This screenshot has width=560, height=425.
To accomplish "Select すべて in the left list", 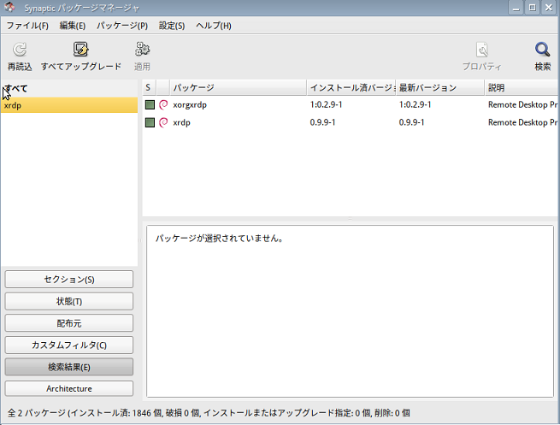I will pyautogui.click(x=69, y=89).
